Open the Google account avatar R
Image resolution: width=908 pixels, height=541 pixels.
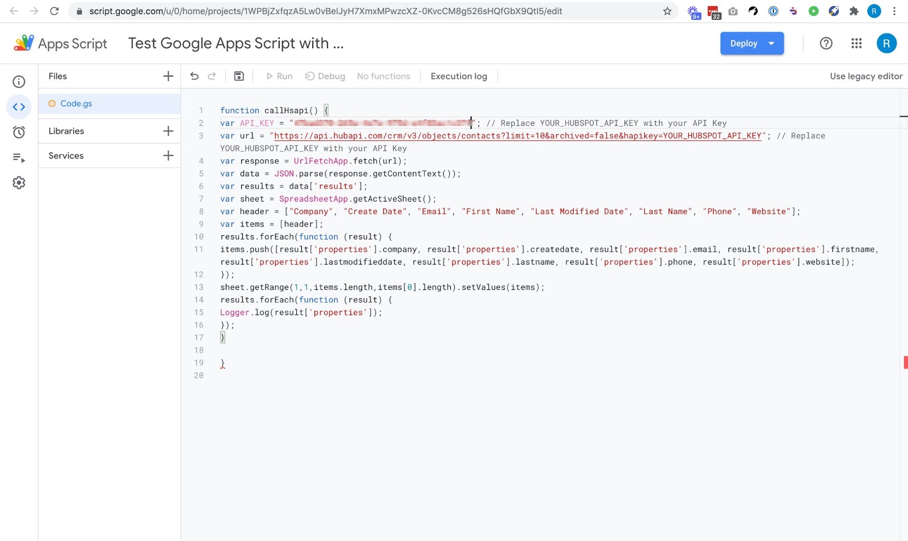tap(886, 43)
